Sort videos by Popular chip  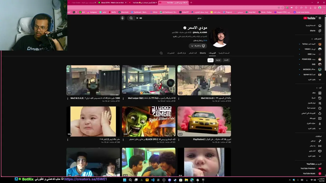218,60
